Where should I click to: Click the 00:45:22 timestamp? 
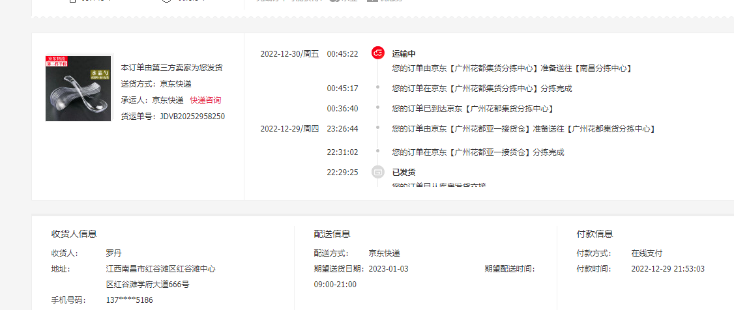[342, 54]
